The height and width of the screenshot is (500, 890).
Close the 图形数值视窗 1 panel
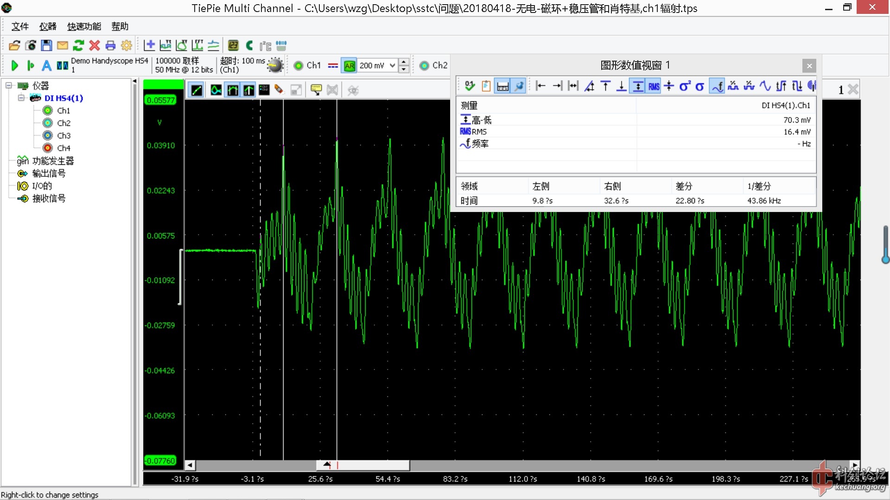point(809,66)
